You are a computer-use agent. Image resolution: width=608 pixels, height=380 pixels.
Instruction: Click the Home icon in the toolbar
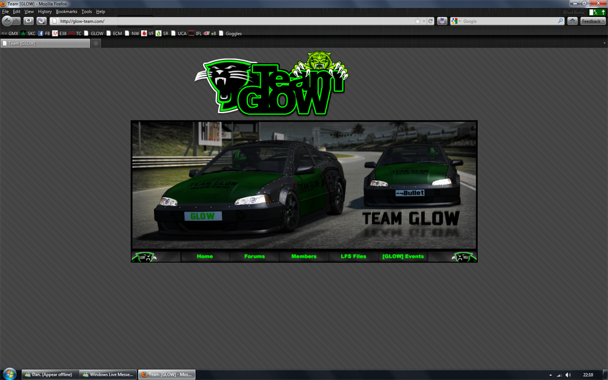(x=572, y=21)
